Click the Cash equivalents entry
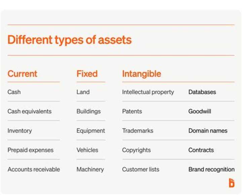The image size is (242, 195). click(29, 111)
